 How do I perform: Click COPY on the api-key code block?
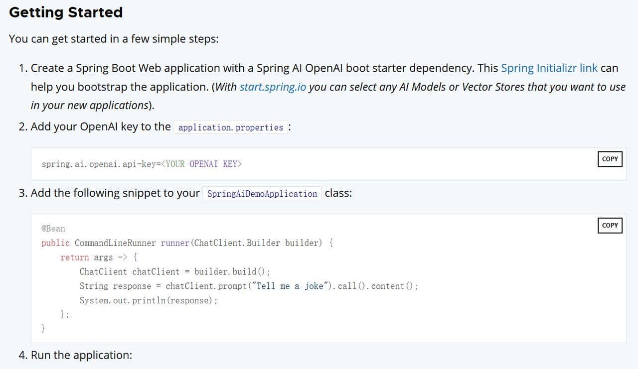(x=609, y=159)
